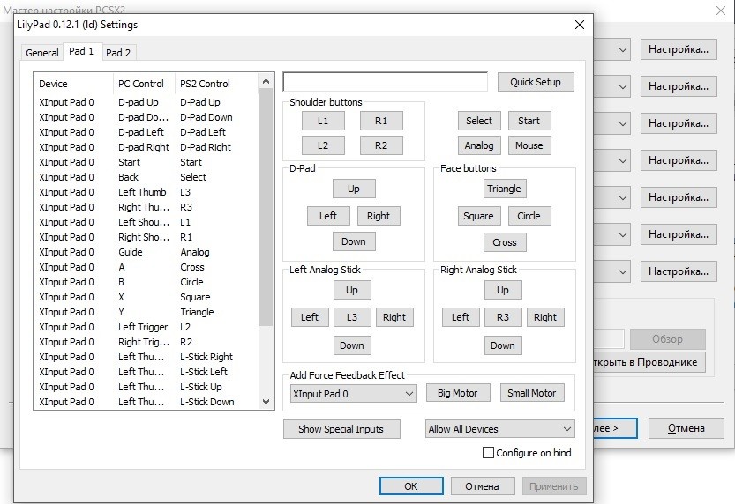The image size is (735, 504).
Task: Select the Guide to Analog binding row
Action: tap(146, 252)
